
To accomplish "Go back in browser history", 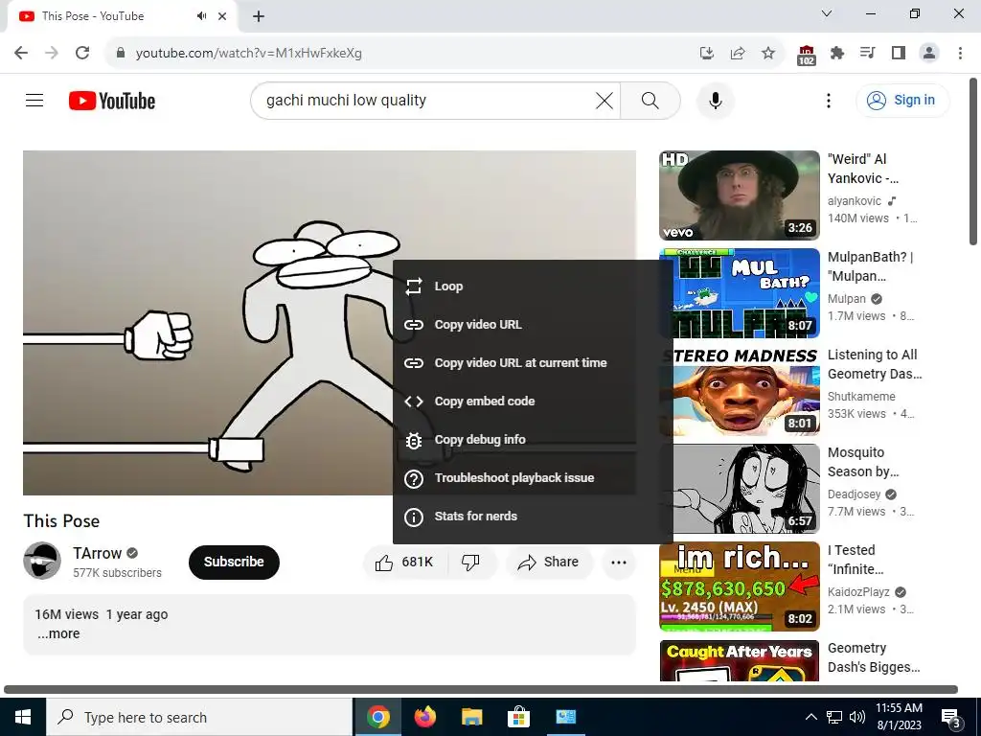I will coord(21,53).
